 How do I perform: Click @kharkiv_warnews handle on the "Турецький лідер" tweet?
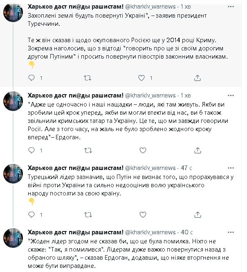tap(150, 168)
